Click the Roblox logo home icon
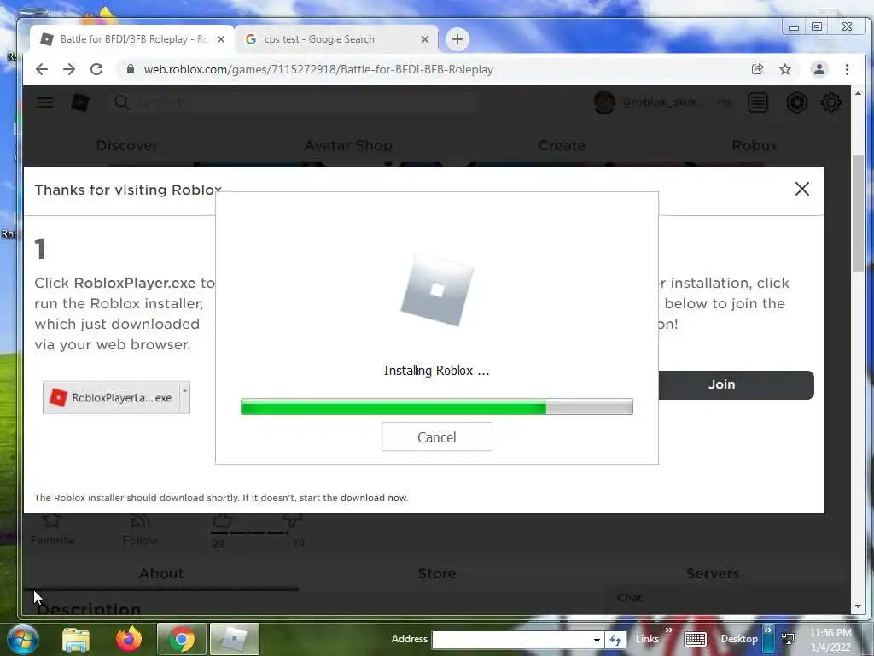 (x=80, y=102)
